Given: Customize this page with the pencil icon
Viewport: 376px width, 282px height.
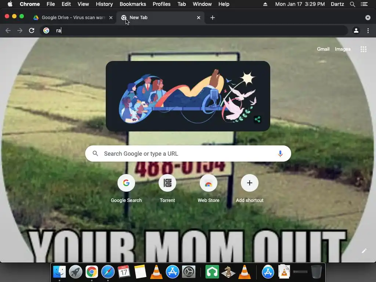Looking at the screenshot, I should click(x=364, y=251).
